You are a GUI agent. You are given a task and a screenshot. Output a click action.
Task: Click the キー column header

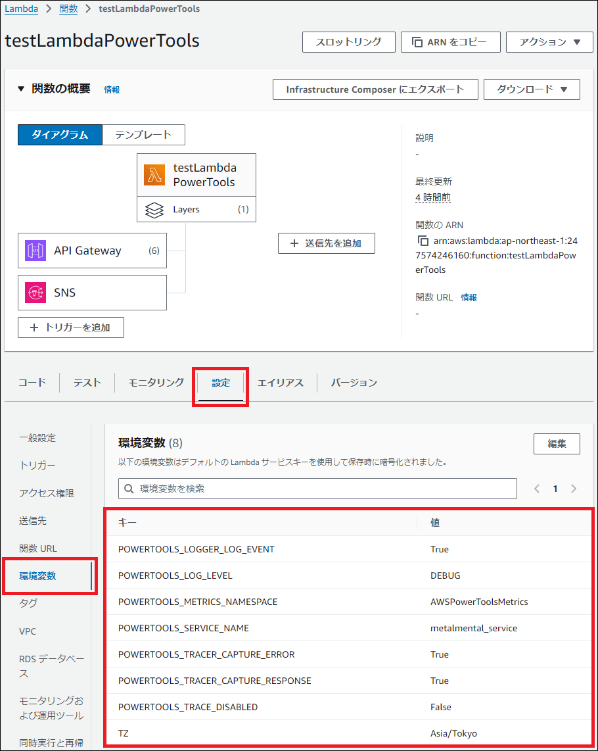coord(127,523)
